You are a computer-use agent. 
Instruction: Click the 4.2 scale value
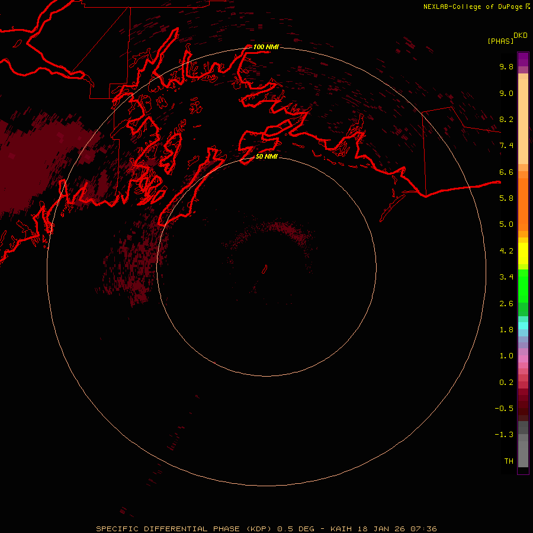pos(506,251)
